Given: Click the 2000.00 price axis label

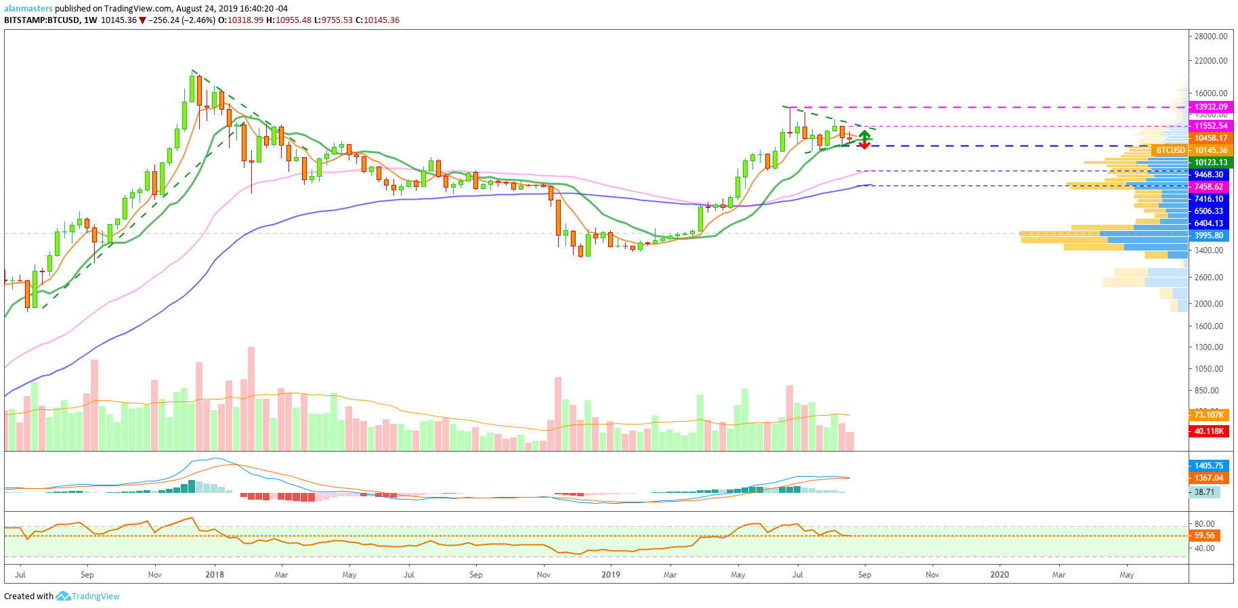Looking at the screenshot, I should [1209, 304].
